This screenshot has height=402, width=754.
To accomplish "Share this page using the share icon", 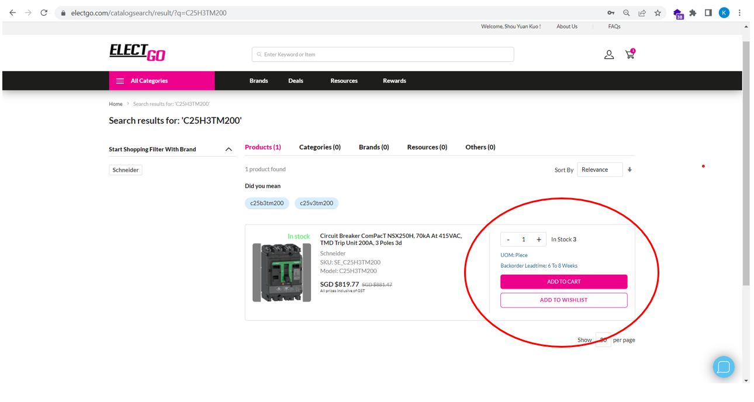I will point(642,13).
